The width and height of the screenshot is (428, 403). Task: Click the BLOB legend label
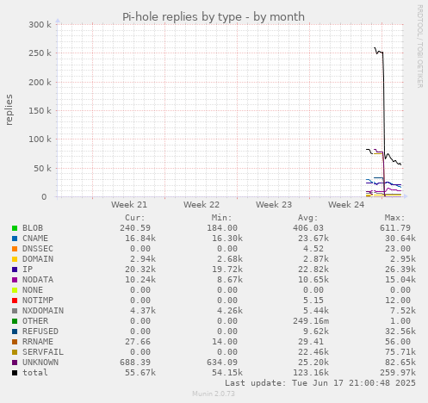33,228
